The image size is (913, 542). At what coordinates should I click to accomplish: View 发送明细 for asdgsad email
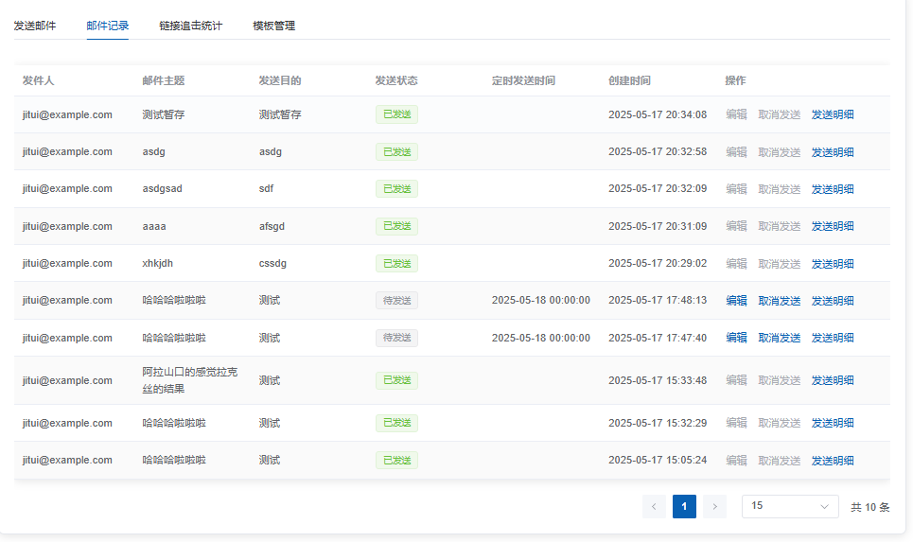pyautogui.click(x=833, y=189)
